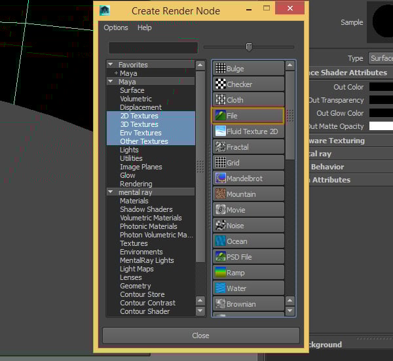Select the Bulge texture node icon

(x=221, y=69)
